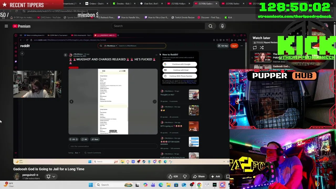Click Get App on Reddit page in video
The image size is (336, 189).
(223, 46)
